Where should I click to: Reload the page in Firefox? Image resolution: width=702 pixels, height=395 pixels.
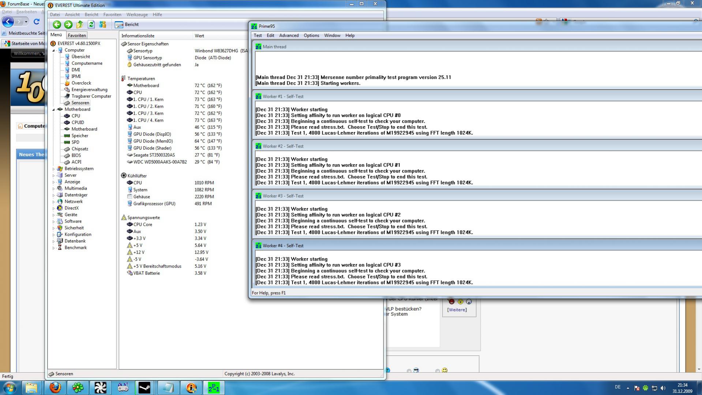point(37,22)
